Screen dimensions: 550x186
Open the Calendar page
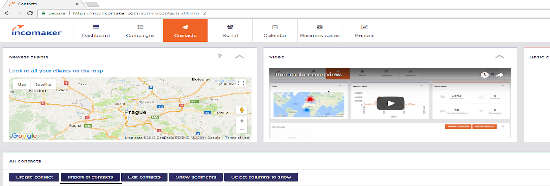coord(275,30)
